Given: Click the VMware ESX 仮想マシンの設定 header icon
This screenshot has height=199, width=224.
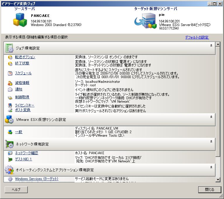Looking at the screenshot, I should [9, 119].
